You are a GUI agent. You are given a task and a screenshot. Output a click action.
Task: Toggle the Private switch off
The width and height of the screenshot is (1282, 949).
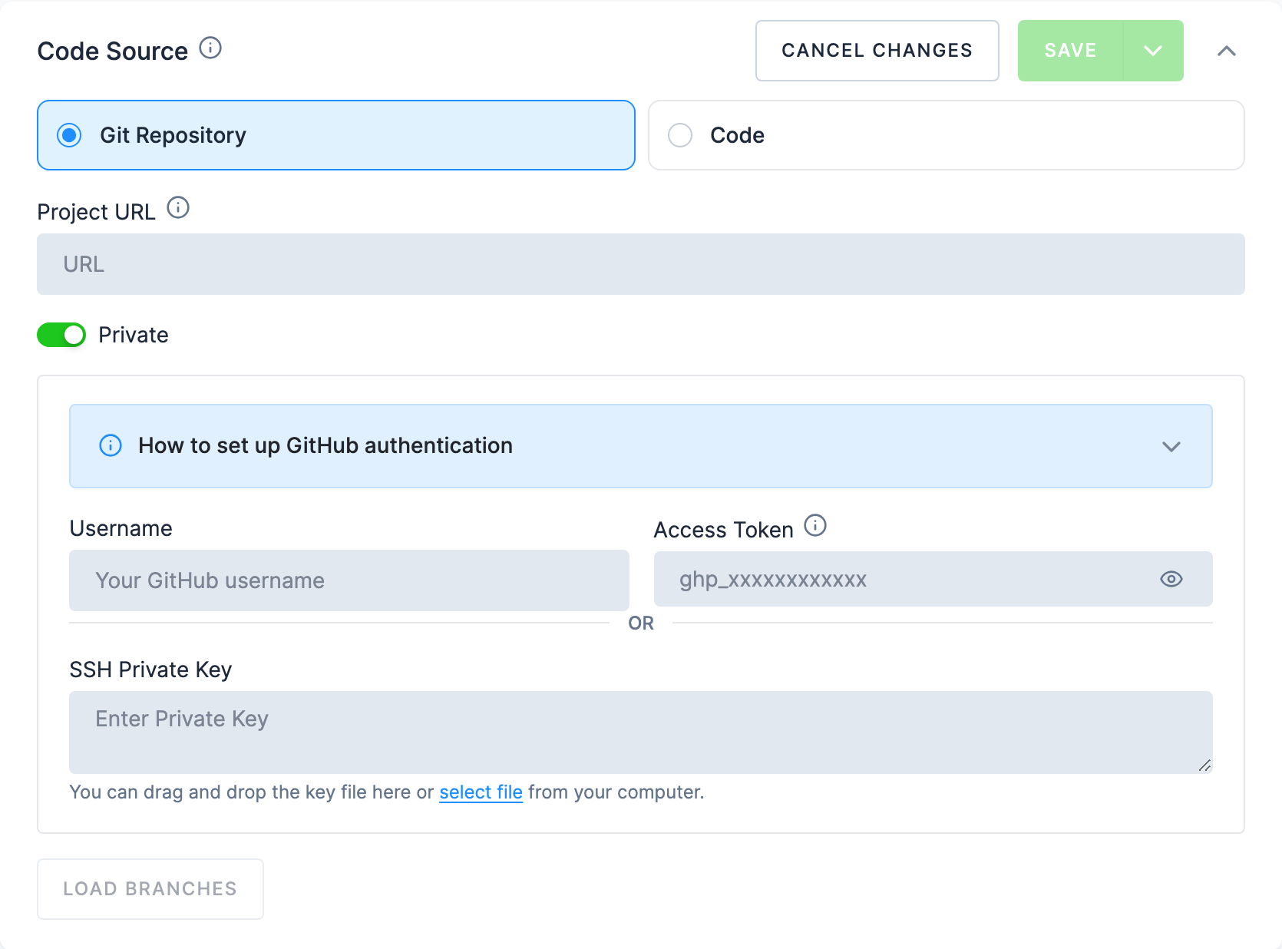[61, 335]
